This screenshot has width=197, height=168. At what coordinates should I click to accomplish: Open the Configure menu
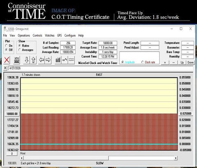coord(70,35)
